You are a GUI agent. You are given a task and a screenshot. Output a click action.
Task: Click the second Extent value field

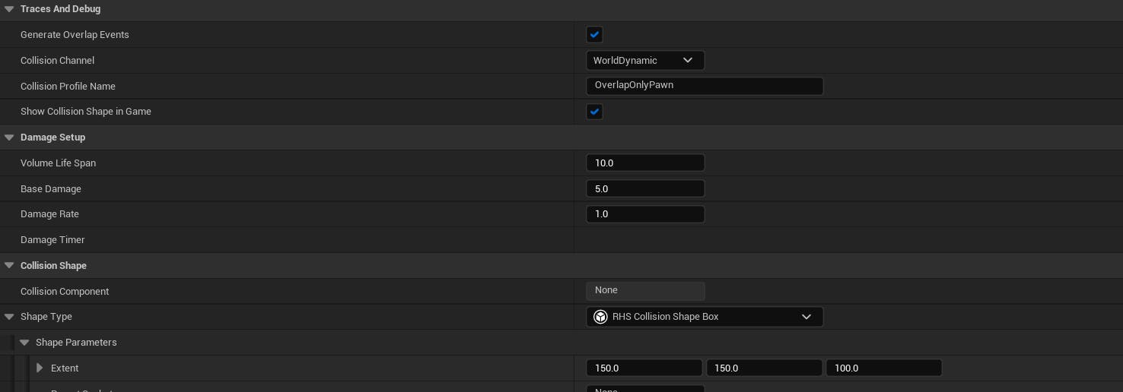pos(764,368)
